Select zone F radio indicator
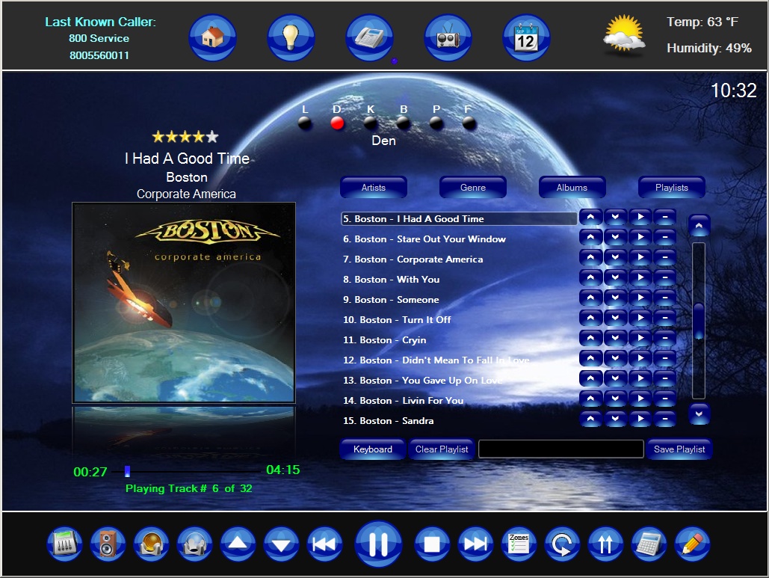 (x=469, y=123)
